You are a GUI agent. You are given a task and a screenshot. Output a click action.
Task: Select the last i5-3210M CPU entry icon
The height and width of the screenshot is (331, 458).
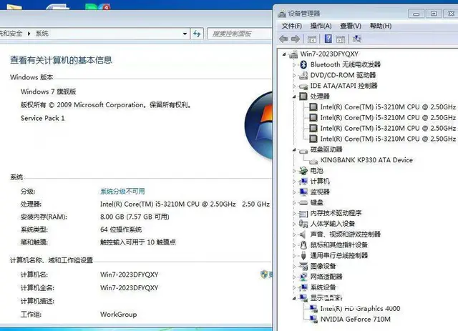(x=313, y=139)
